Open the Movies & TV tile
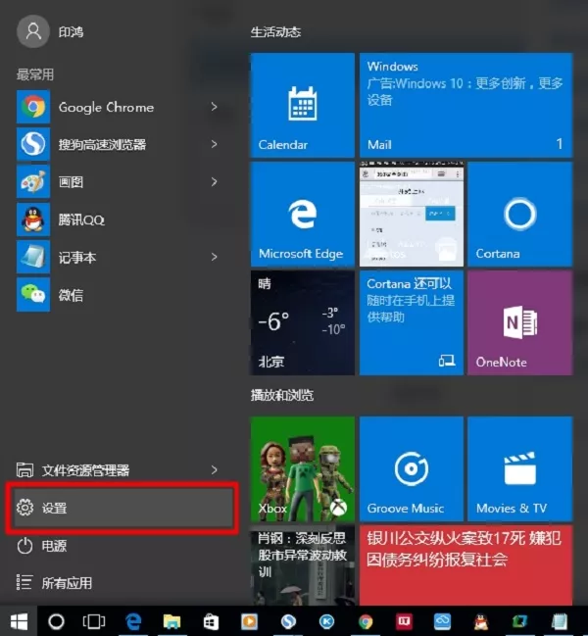Screen dimensions: 588x636 (519, 468)
